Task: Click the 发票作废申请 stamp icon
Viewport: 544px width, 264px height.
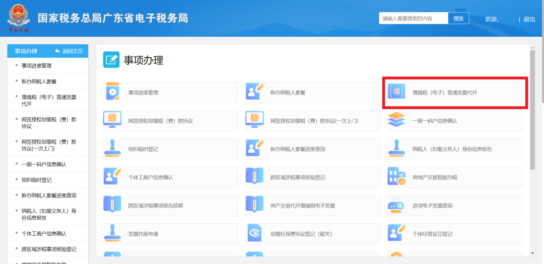Action: [112, 233]
